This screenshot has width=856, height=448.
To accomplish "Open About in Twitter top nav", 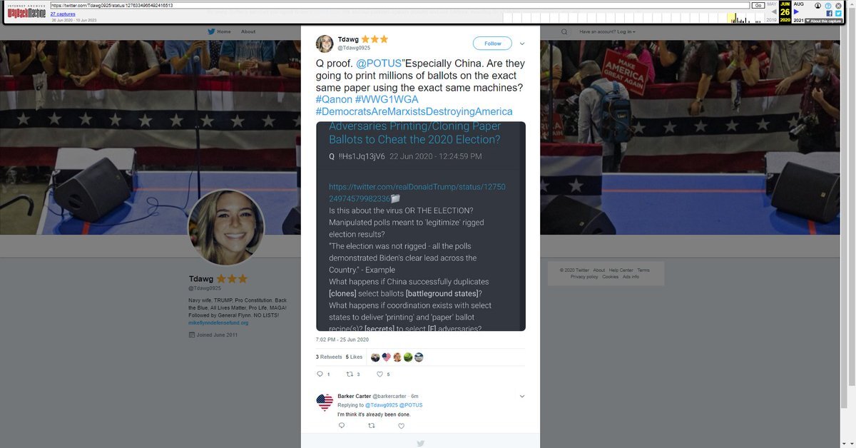I will (x=248, y=31).
